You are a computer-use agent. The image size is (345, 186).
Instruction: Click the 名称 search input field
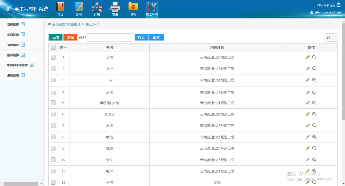tap(110, 37)
